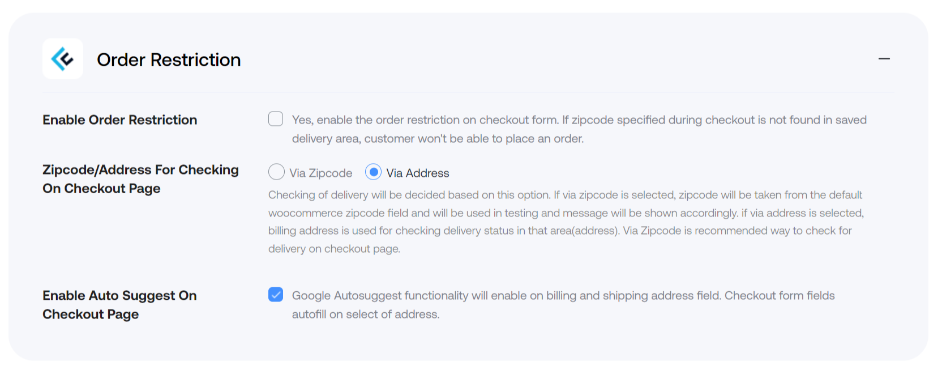This screenshot has height=374, width=942.
Task: Click the blue plugin logo icon
Action: click(x=63, y=59)
